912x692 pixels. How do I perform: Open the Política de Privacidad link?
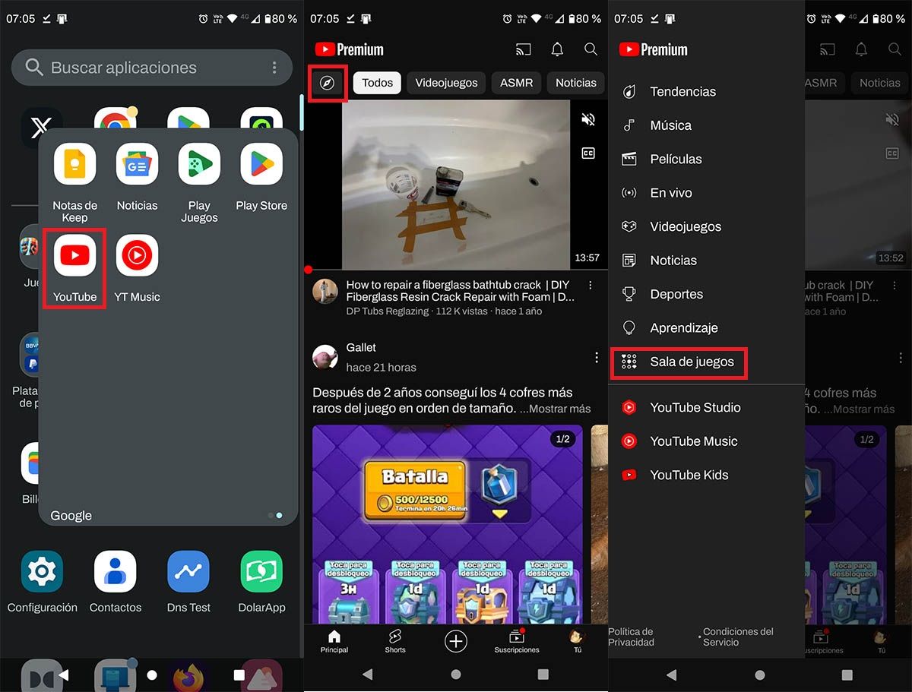pos(631,637)
